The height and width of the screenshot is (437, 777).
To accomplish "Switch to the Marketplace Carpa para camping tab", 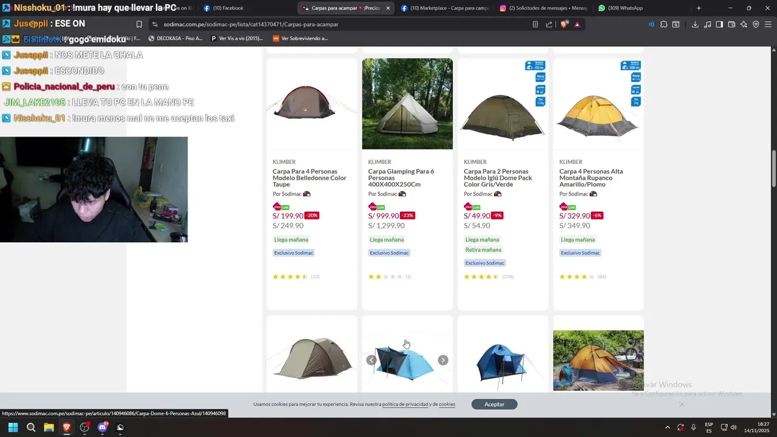I will coord(445,8).
